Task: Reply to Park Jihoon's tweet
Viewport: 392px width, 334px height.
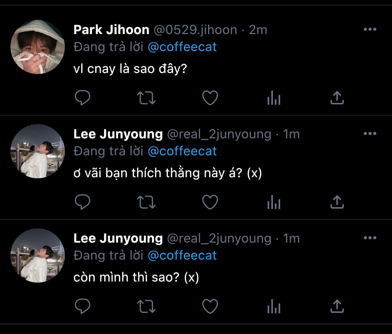Action: [x=83, y=98]
